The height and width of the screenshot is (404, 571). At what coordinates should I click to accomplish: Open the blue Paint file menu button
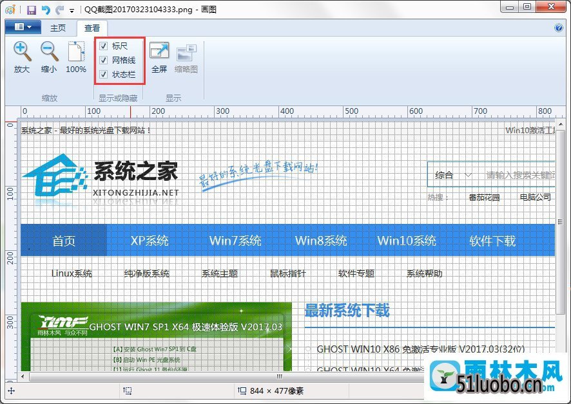[23, 27]
